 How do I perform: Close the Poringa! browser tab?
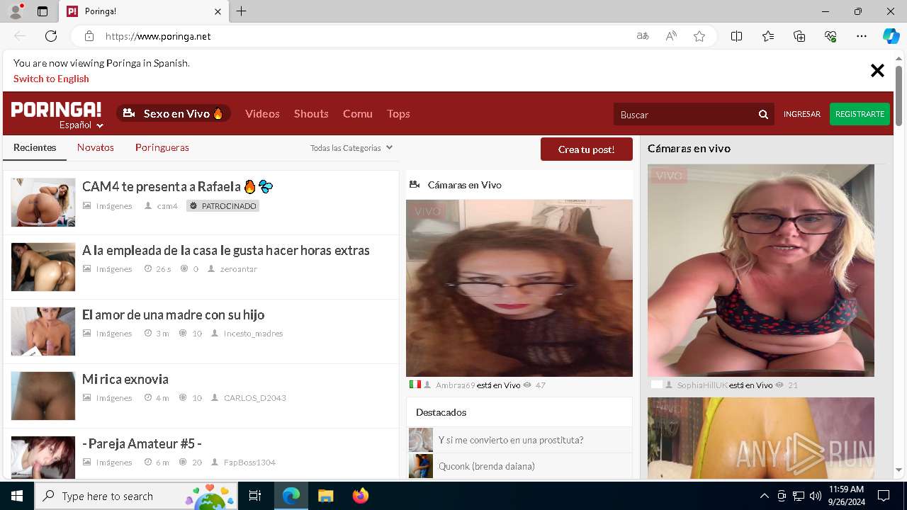tap(218, 11)
